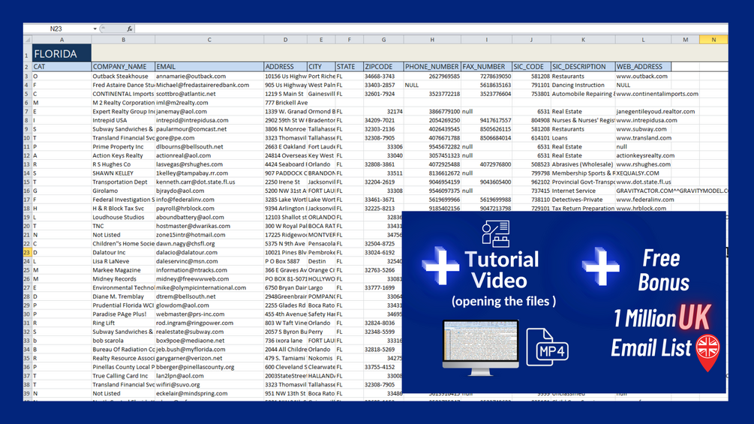This screenshot has width=754, height=424.
Task: Select the Diane M. Tremblay cell
Action: [123, 296]
